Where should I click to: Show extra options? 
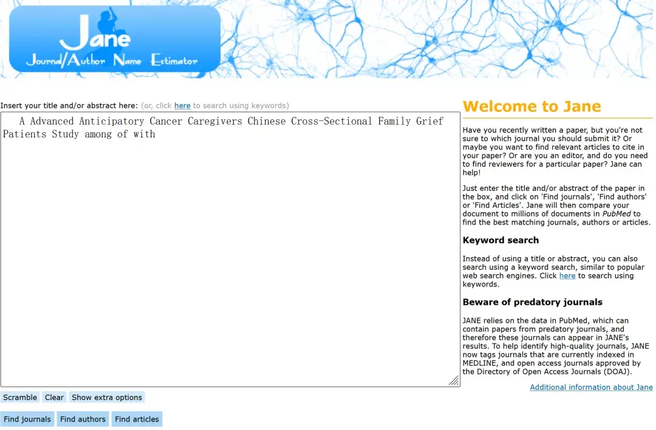tap(107, 397)
